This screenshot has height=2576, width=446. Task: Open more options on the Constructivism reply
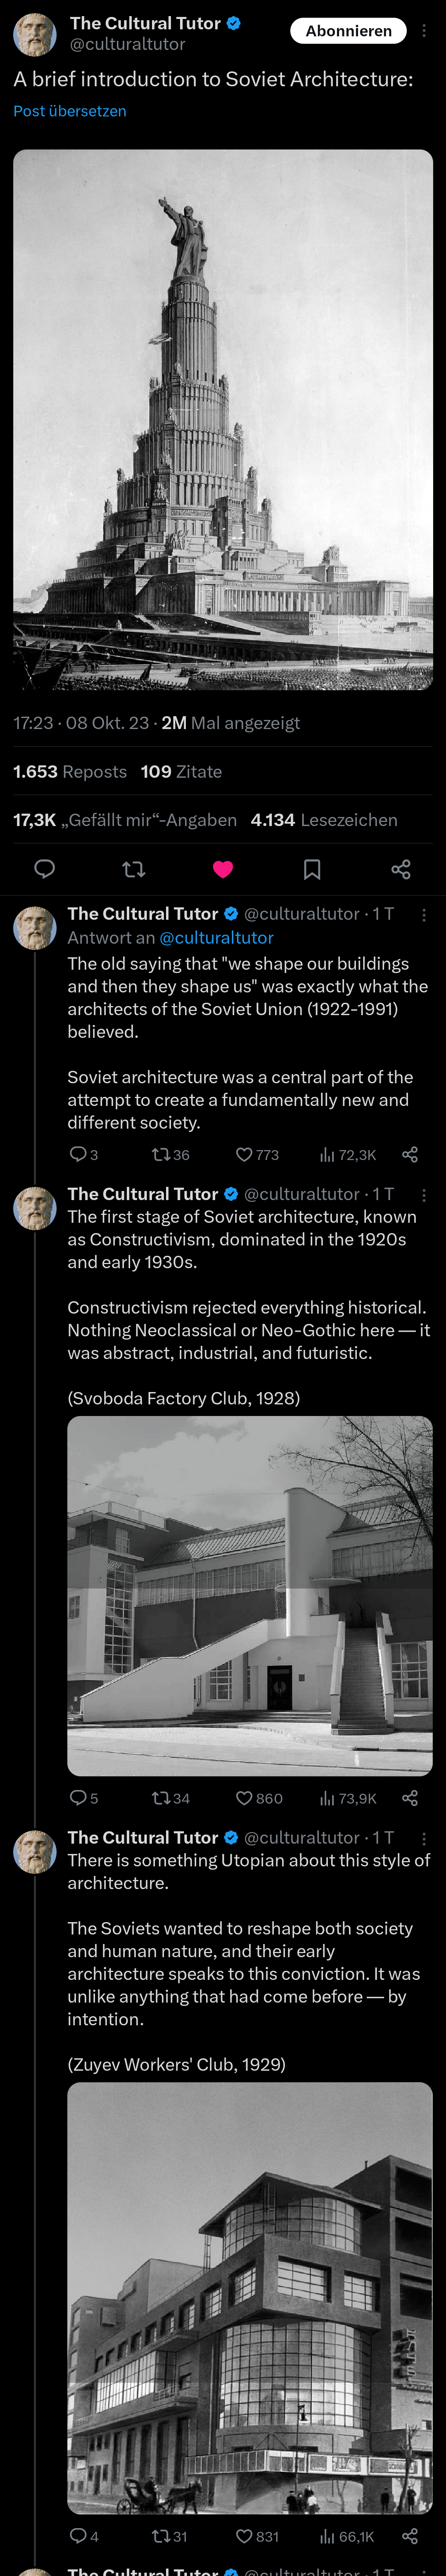point(424,1194)
